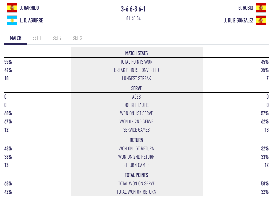Click player name J. Garrido
Image resolution: width=273 pixels, height=200 pixels.
[29, 8]
